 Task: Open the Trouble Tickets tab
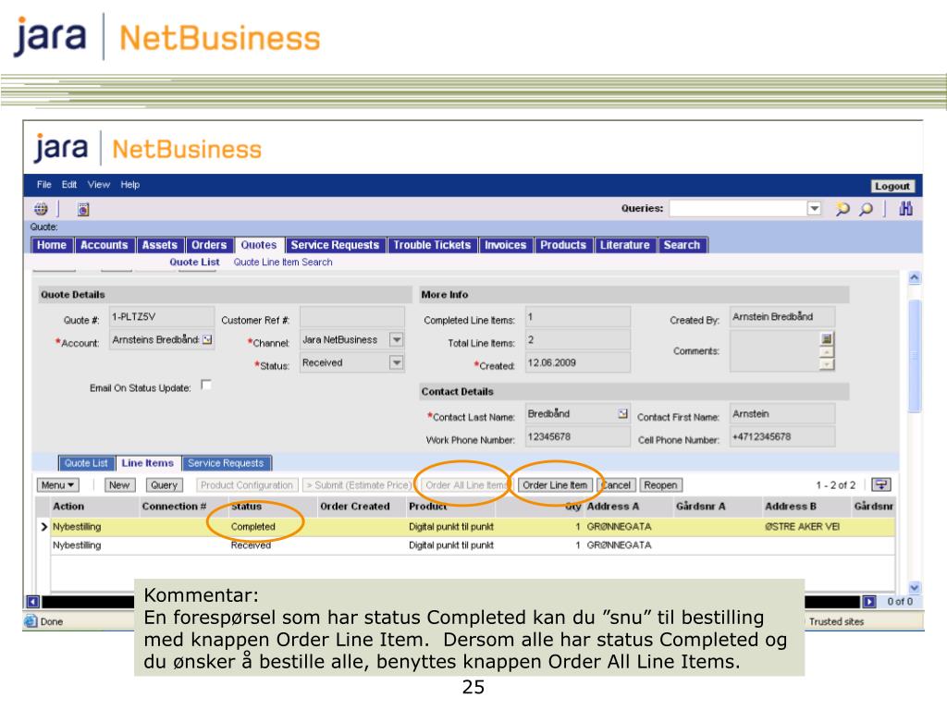tap(432, 245)
